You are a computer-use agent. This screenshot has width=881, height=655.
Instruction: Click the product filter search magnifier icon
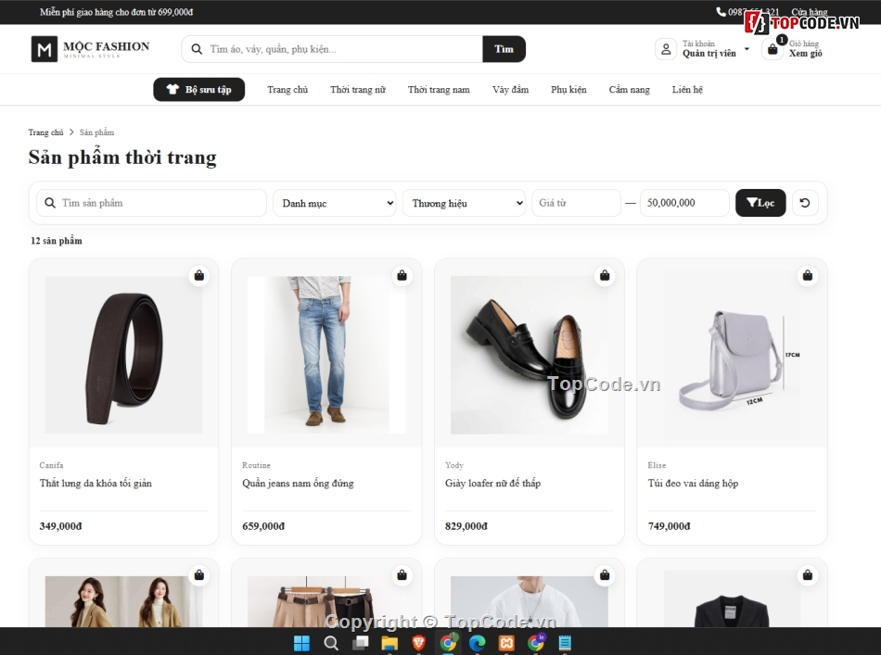tap(50, 203)
